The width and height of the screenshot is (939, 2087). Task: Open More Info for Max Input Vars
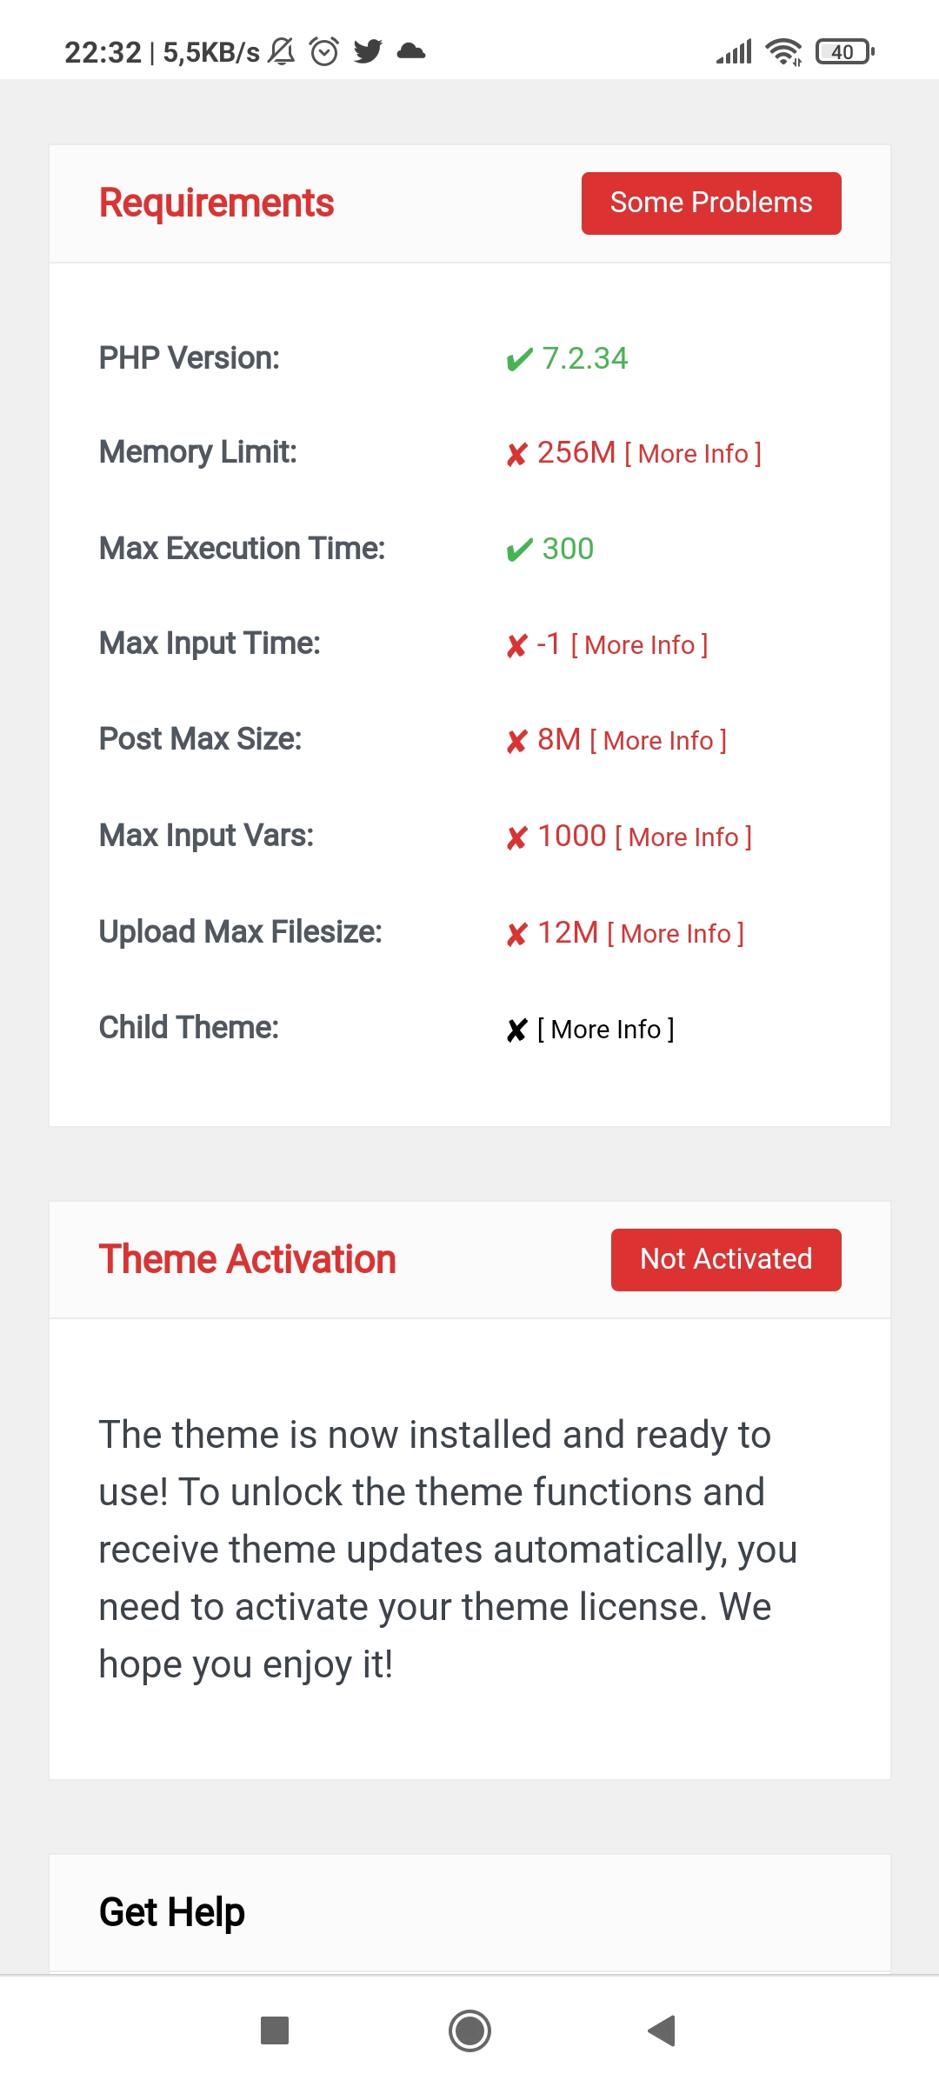click(x=683, y=837)
